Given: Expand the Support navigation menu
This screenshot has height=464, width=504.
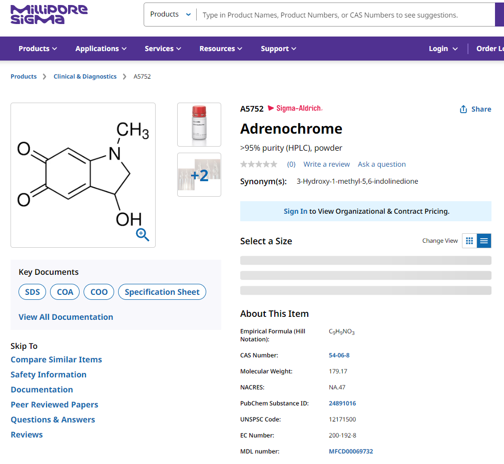Looking at the screenshot, I should click(278, 49).
